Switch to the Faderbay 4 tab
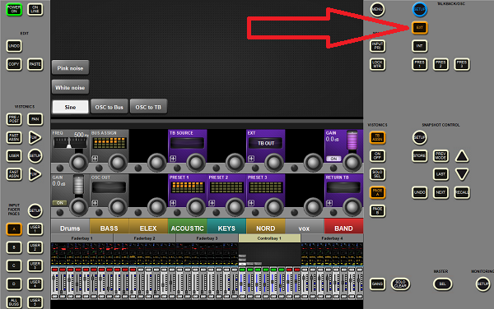The width and height of the screenshot is (494, 309). (332, 238)
